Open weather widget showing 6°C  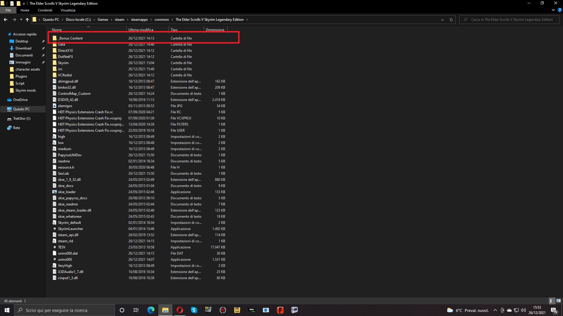coord(468,310)
